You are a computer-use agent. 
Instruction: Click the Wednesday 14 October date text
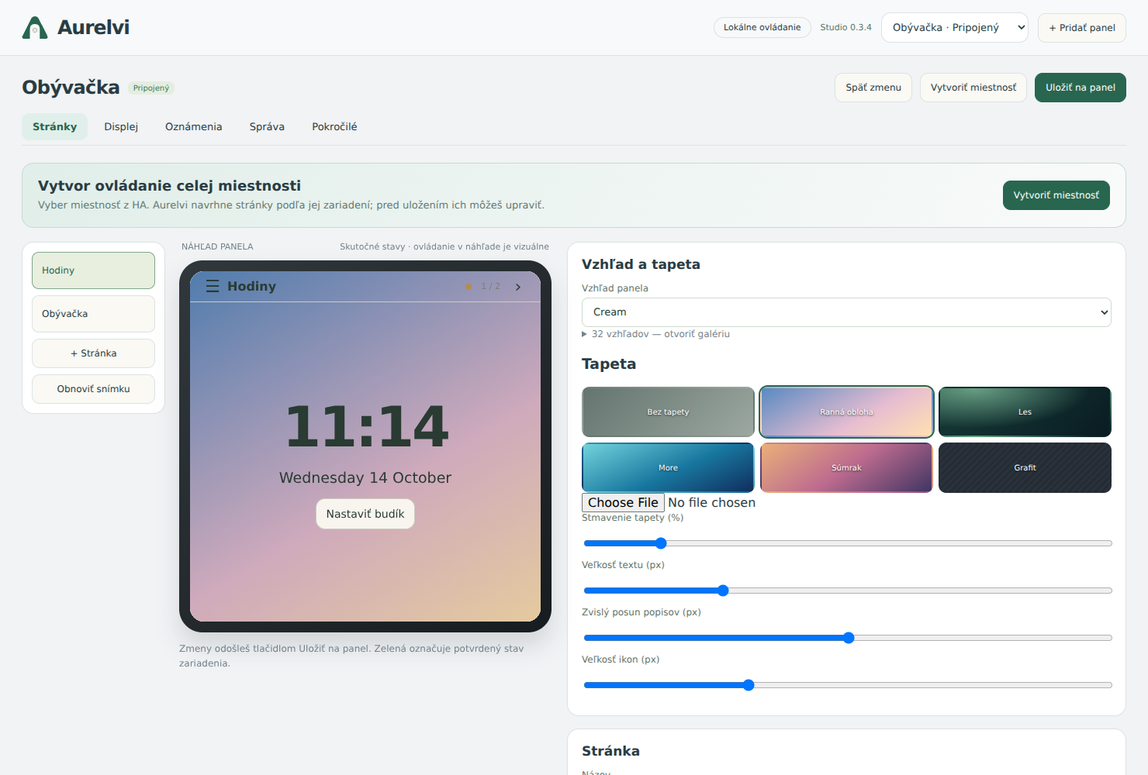click(x=365, y=478)
